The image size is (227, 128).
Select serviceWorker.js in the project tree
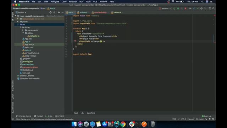(31, 53)
